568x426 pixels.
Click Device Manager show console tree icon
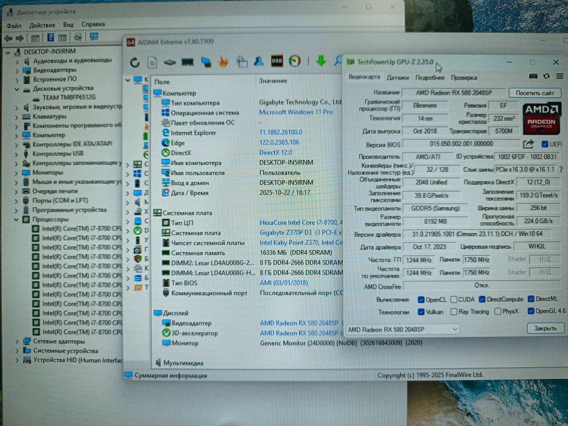coord(35,38)
